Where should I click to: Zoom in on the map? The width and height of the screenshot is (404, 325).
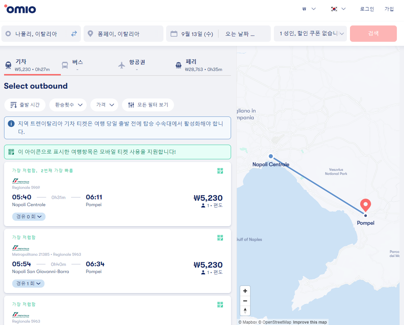tap(245, 291)
